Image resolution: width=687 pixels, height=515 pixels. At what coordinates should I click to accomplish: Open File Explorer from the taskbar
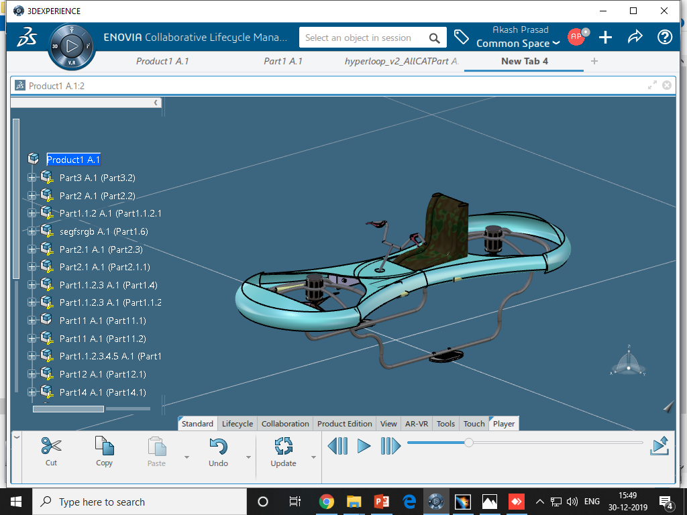pyautogui.click(x=354, y=502)
